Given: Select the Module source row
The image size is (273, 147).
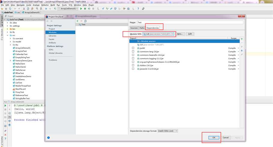Looking at the screenshot, I should pyautogui.click(x=184, y=41).
